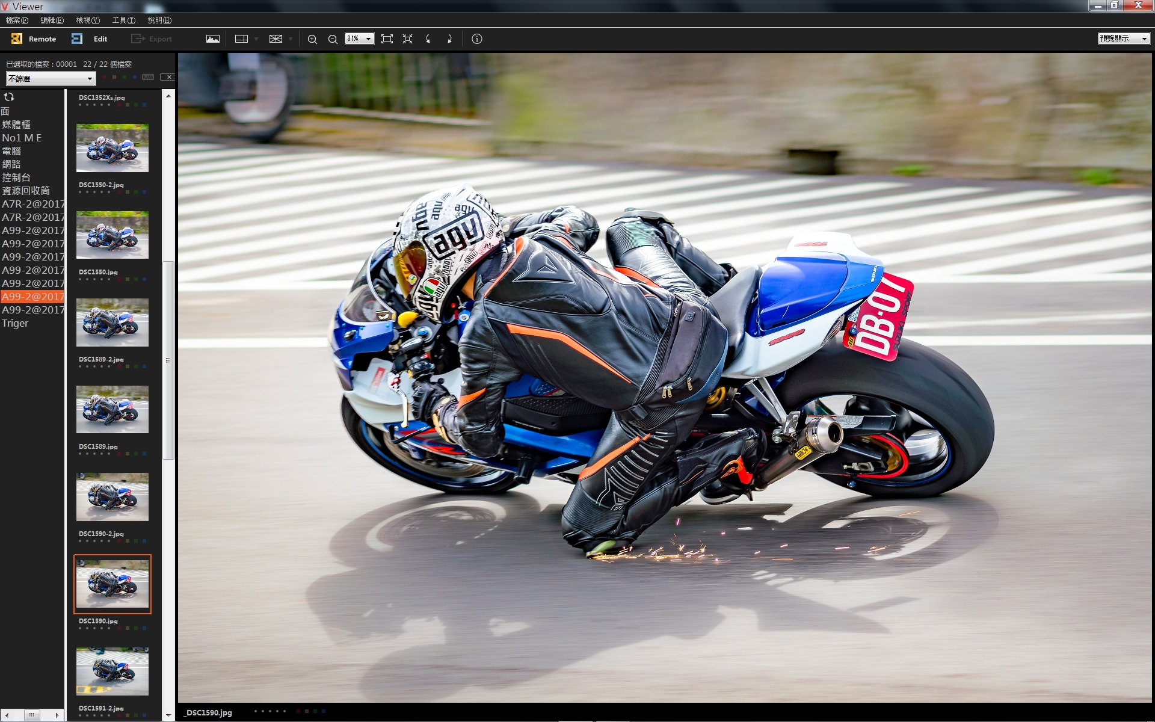Image resolution: width=1155 pixels, height=722 pixels.
Task: Toggle the histogram display icon
Action: [x=213, y=39]
